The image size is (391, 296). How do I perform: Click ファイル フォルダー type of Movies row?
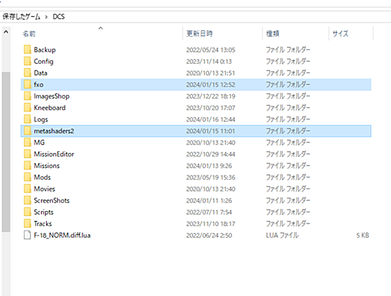pos(288,189)
